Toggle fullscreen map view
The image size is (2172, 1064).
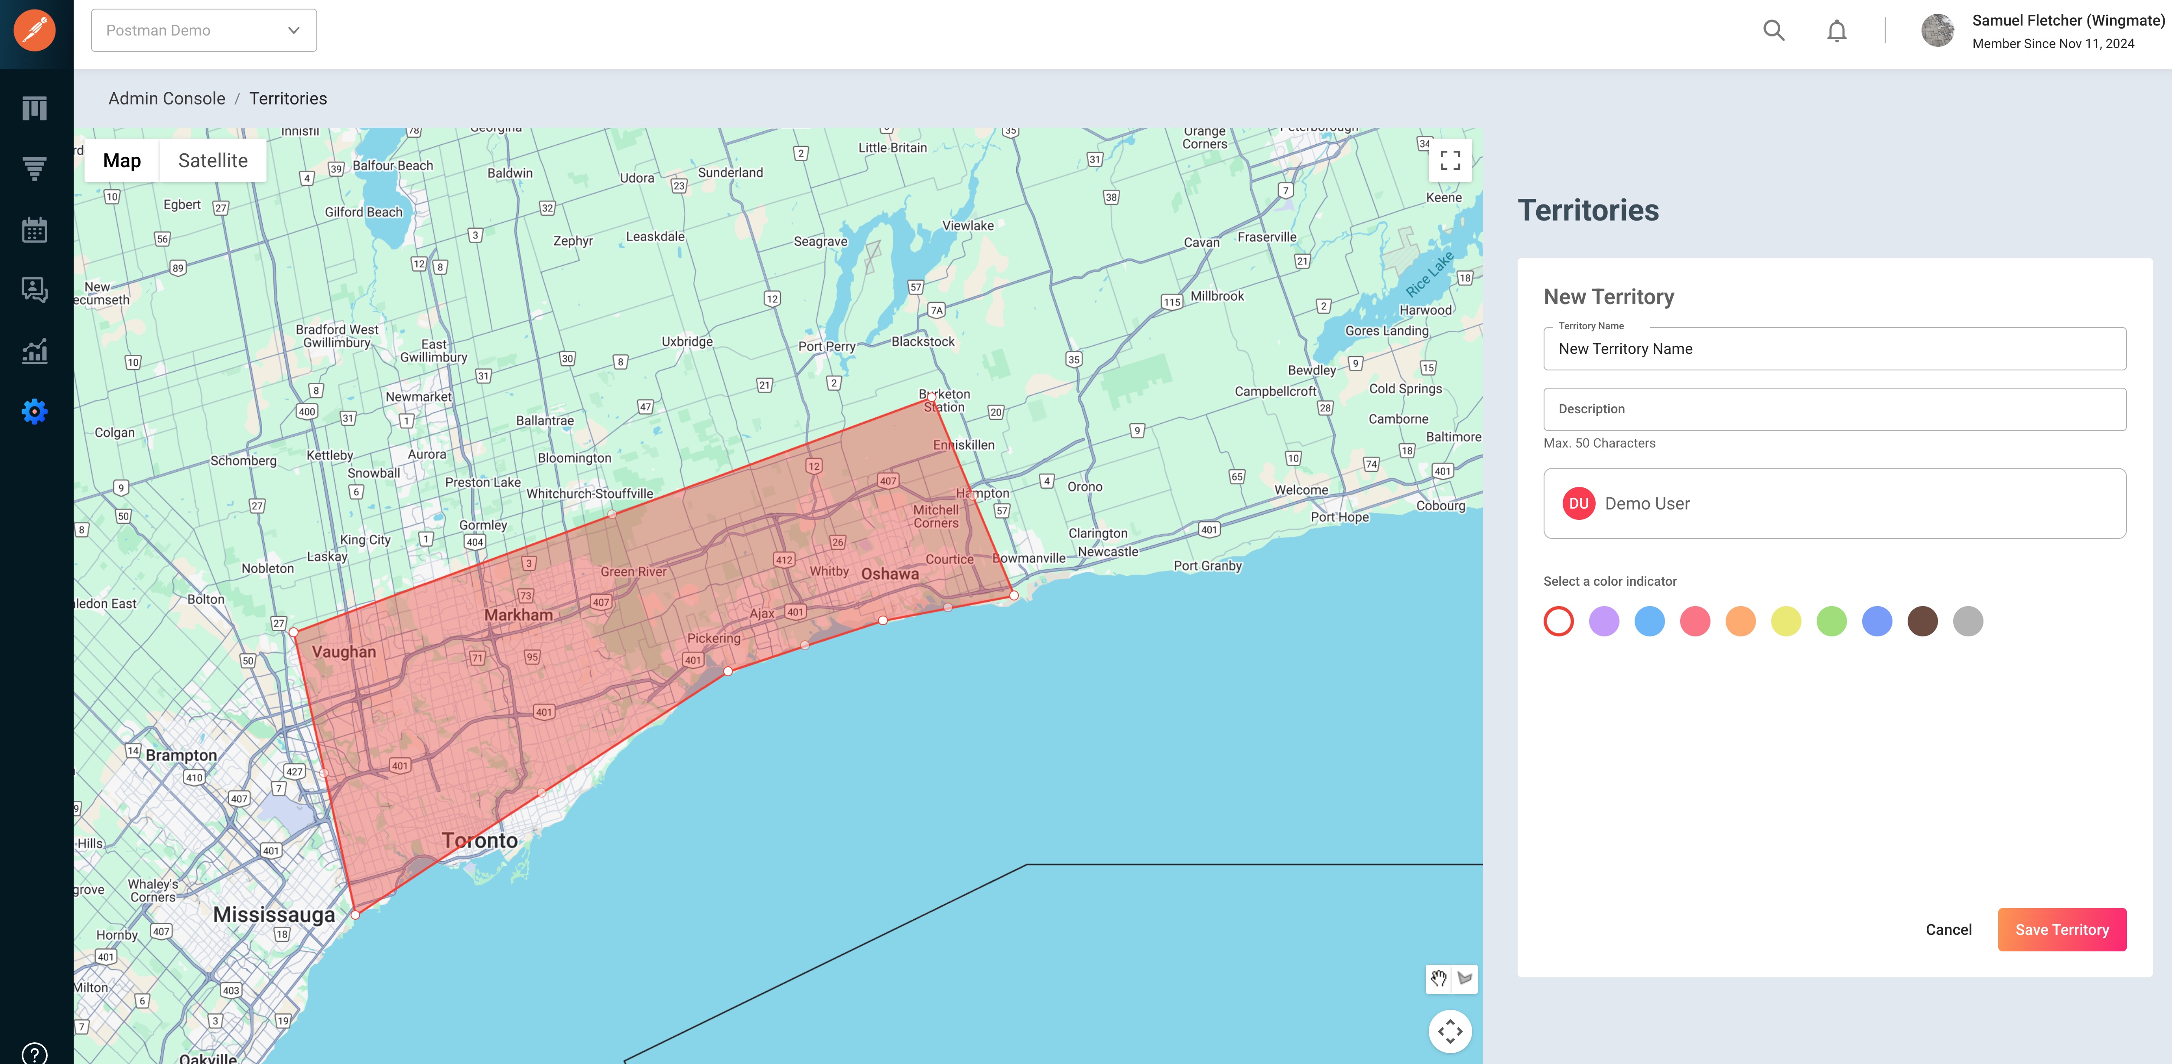[1450, 160]
